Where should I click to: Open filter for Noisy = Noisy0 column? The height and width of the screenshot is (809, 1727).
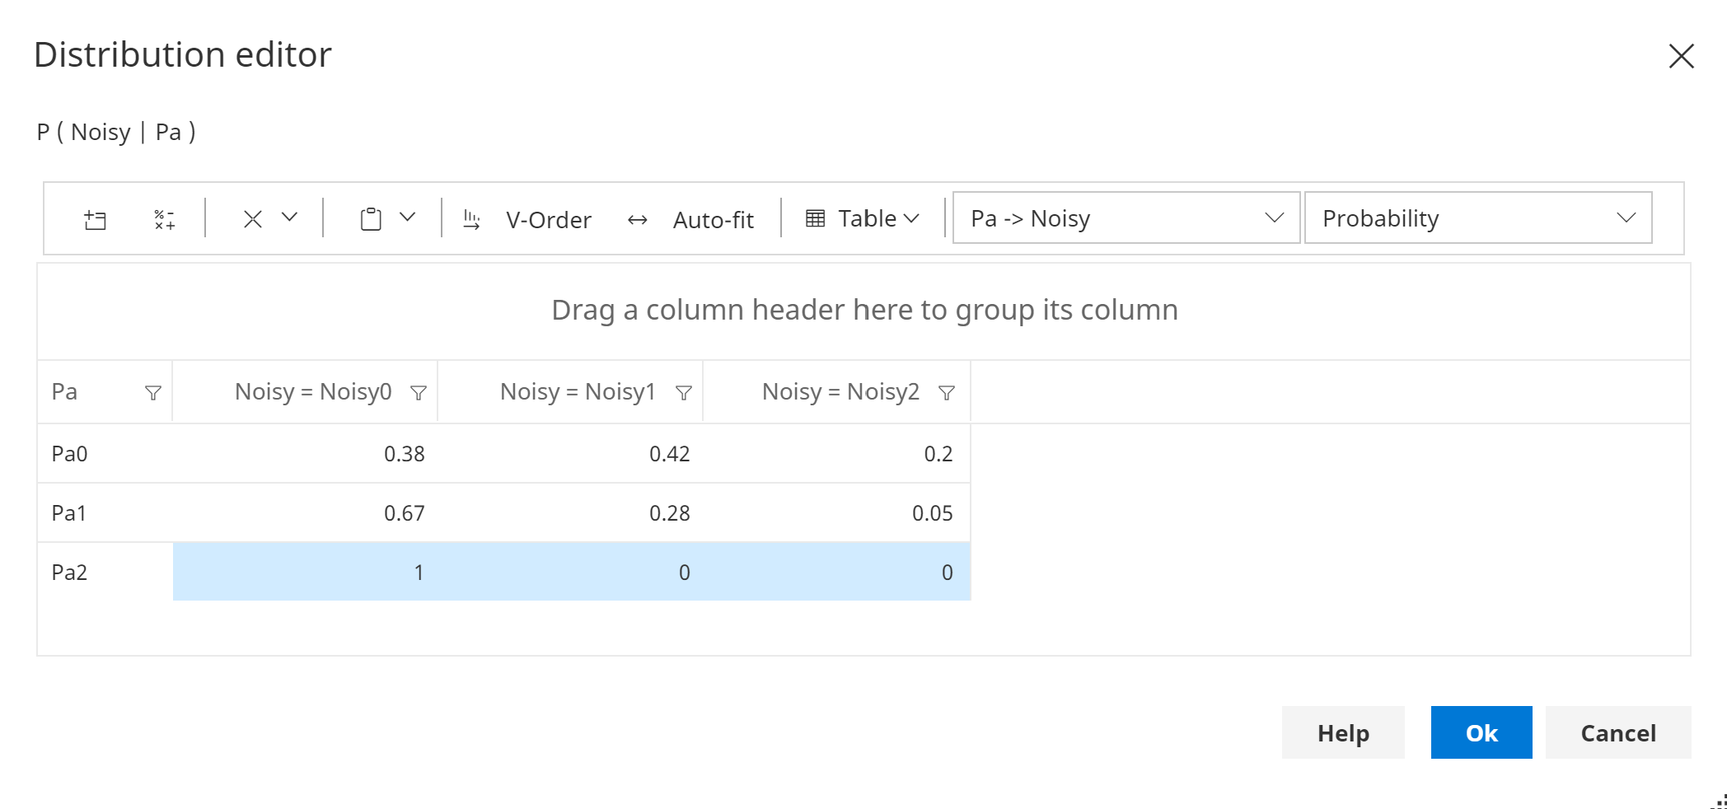coord(419,393)
